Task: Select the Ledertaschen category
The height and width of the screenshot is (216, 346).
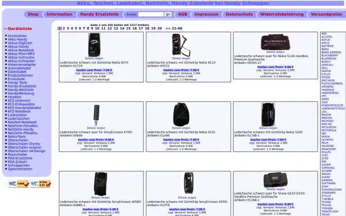Action: coord(19,118)
